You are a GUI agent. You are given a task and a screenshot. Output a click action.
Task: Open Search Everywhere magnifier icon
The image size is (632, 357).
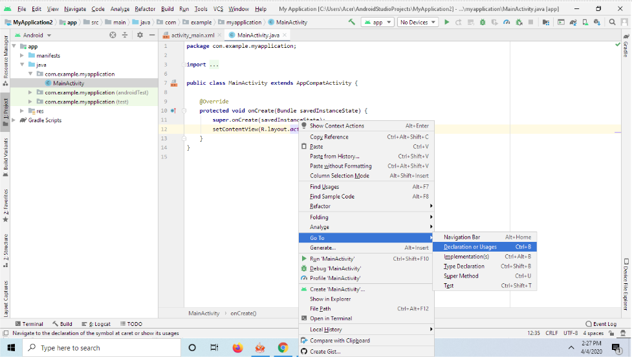point(613,22)
